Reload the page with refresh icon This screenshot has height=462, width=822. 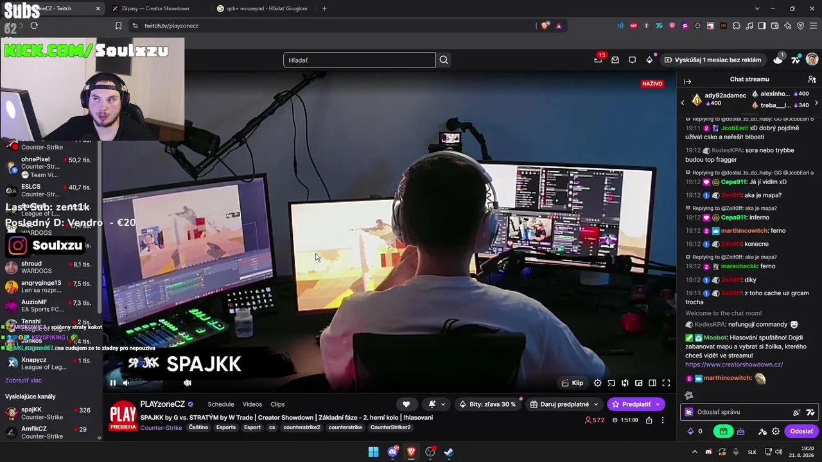34,26
